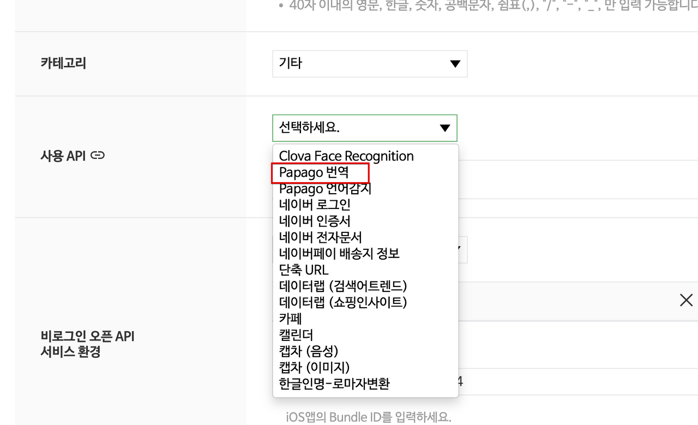Select 캡차 (음성) option
The image size is (698, 425).
point(309,351)
